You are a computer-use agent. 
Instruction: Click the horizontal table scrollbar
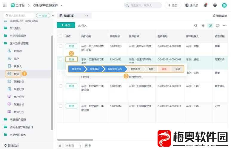[75, 139]
